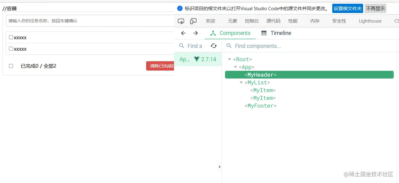Open the 安全性 tab
399x183 pixels.
[339, 21]
